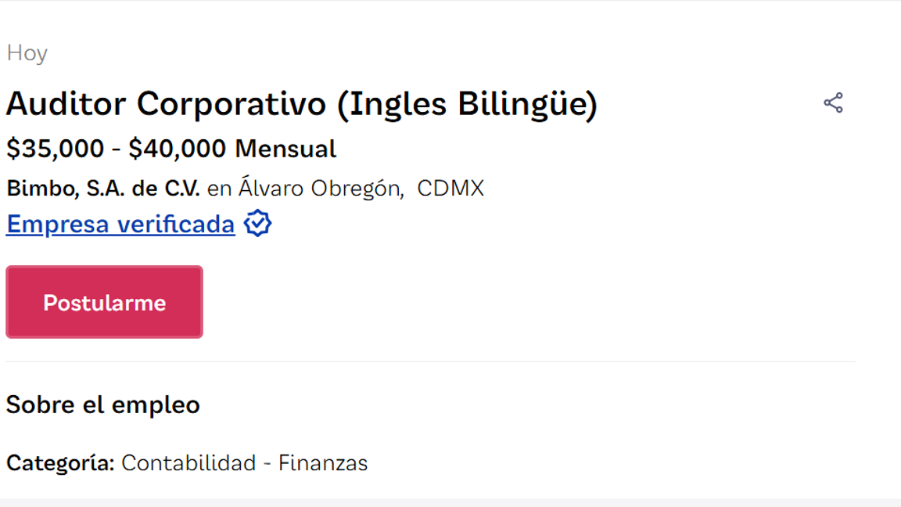Select the $35,000 - $40,000 Mensual salary text
901x507 pixels.
171,148
